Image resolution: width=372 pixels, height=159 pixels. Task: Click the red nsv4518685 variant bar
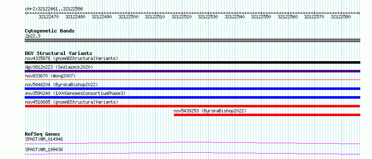(x=192, y=106)
